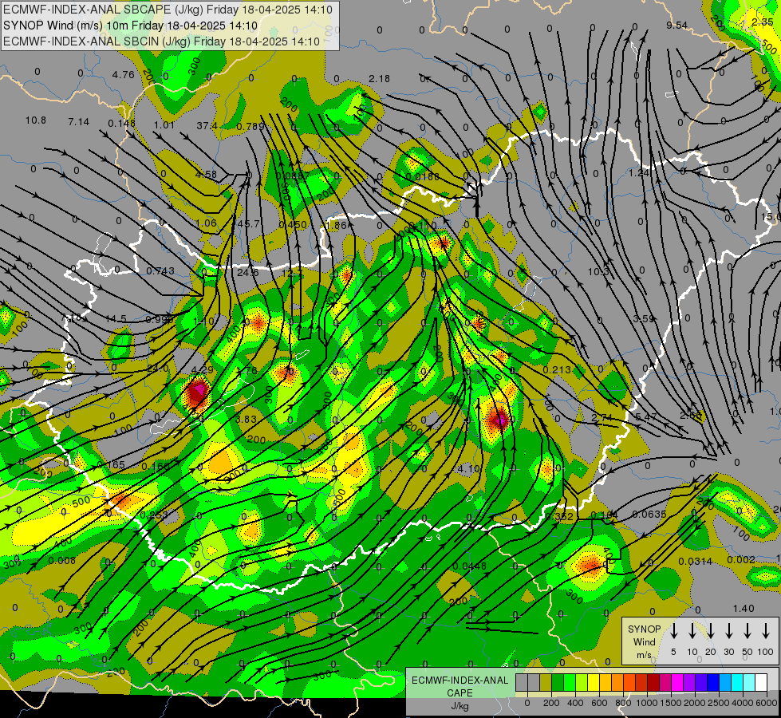Click the 1500 tick label in CAPE legend

tap(670, 703)
